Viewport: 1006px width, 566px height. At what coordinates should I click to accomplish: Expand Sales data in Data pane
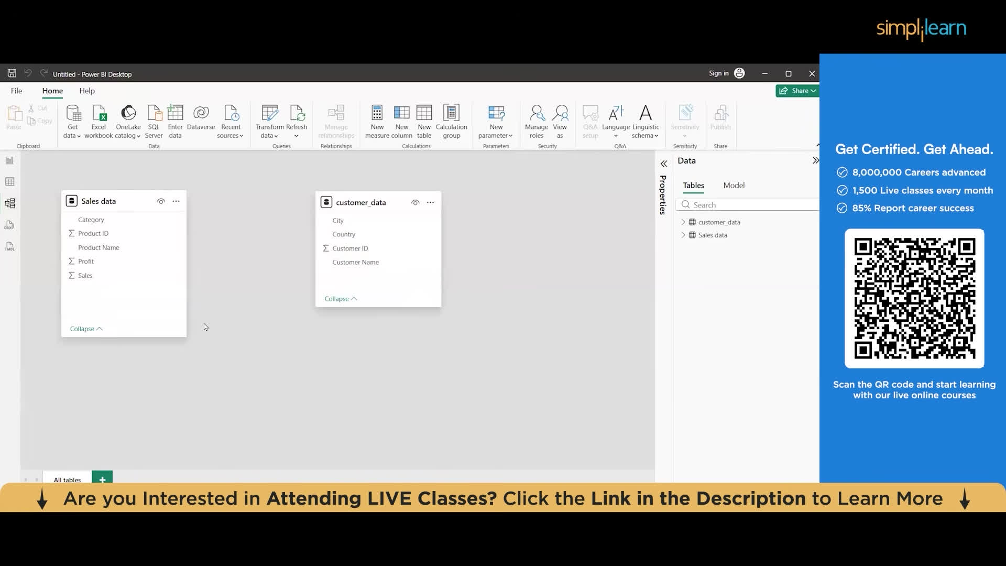pos(683,235)
